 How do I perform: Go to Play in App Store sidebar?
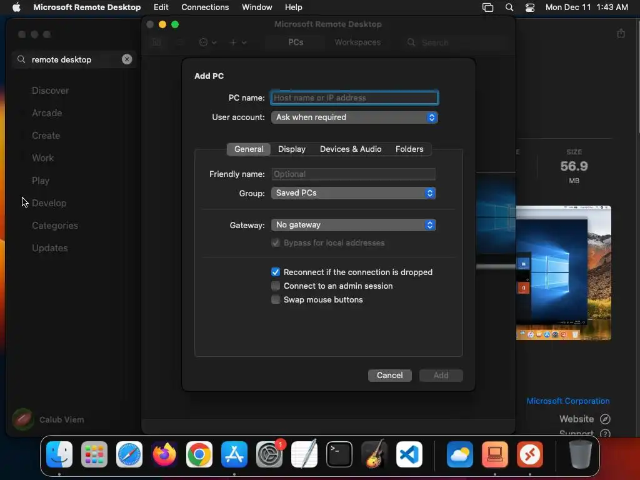point(41,181)
